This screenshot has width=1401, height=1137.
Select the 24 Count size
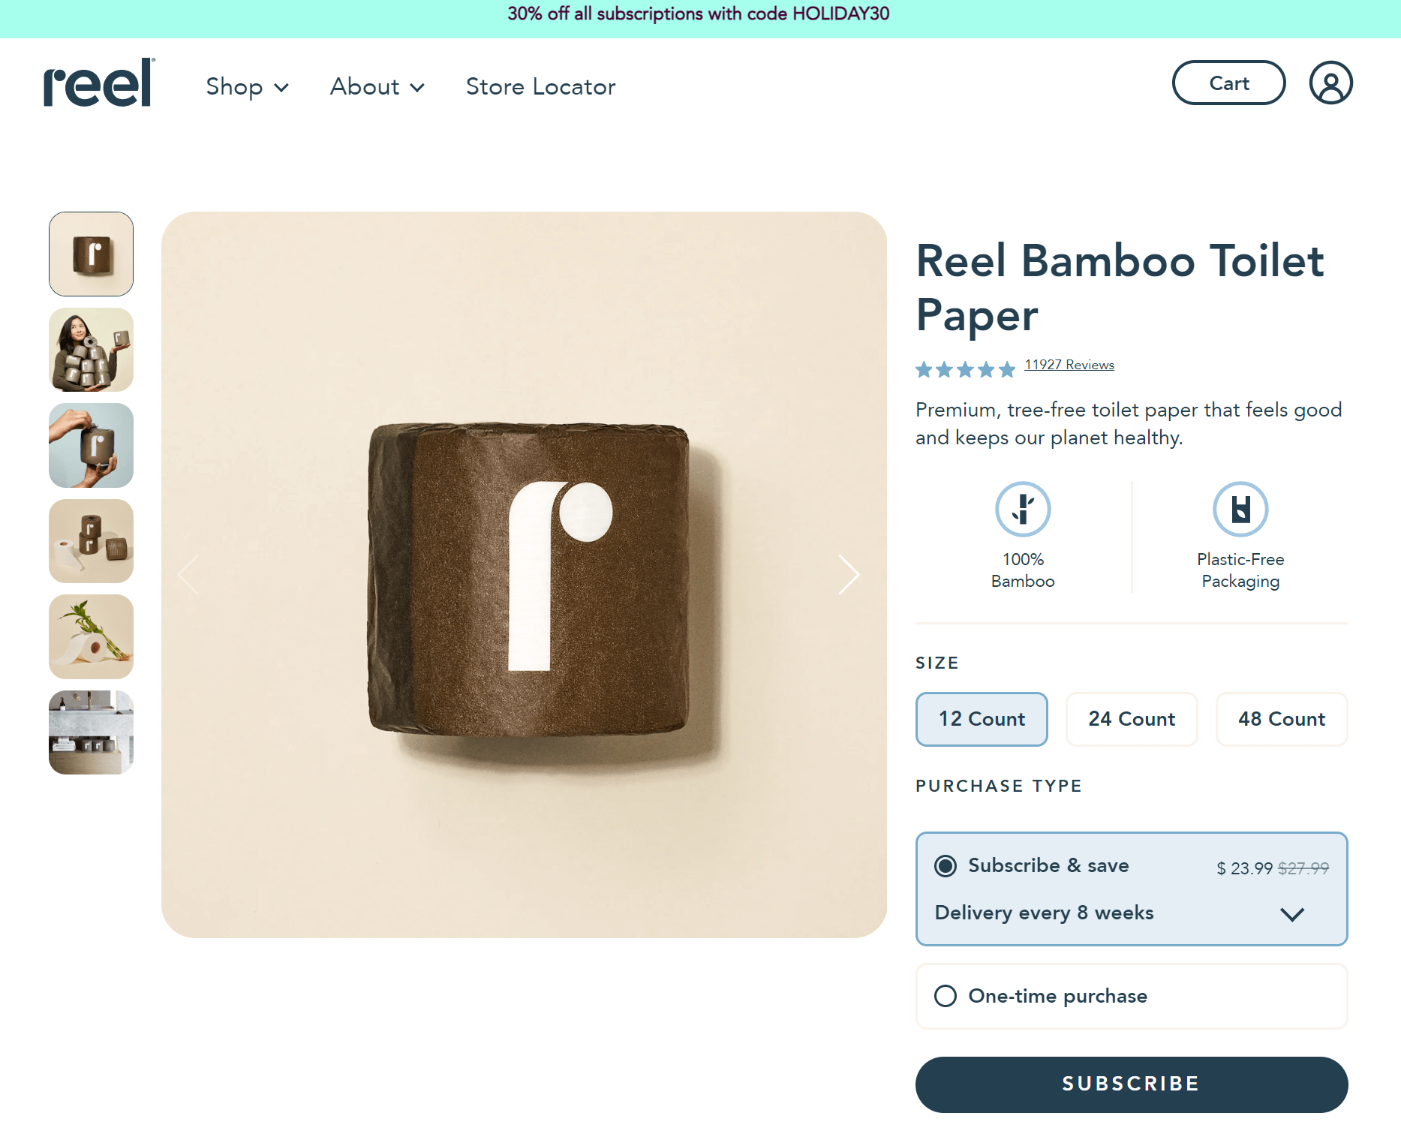1131,719
